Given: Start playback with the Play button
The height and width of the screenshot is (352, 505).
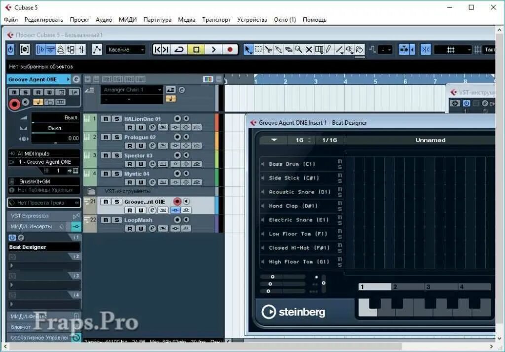Looking at the screenshot, I should point(213,50).
